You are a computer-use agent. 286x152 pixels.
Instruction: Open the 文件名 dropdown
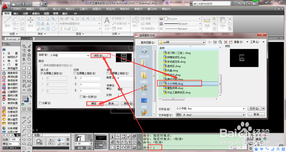[x=244, y=109]
